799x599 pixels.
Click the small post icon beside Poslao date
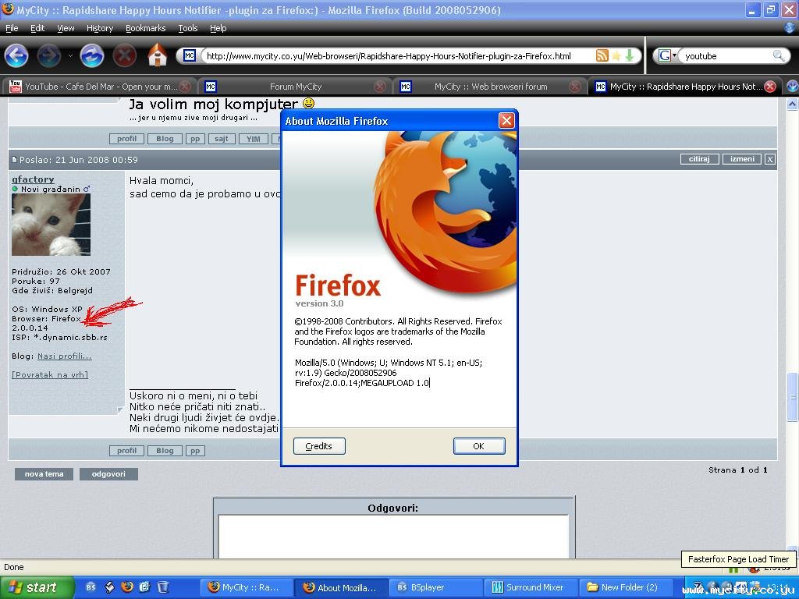pyautogui.click(x=14, y=159)
